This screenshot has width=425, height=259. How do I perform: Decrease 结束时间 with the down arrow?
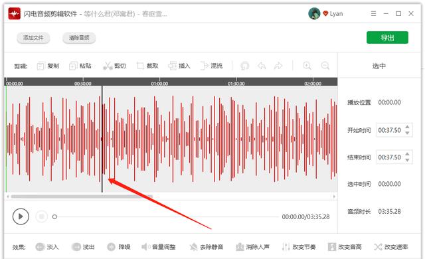point(407,160)
